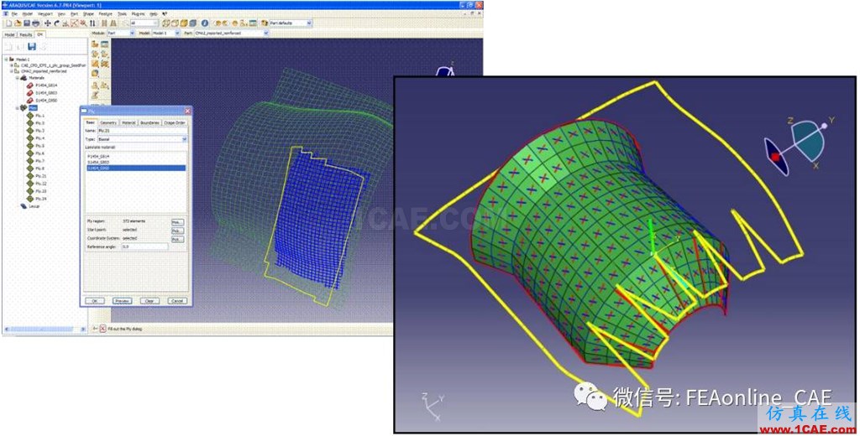Open the Viewport menu
Screen dimensions: 860x436
(45, 13)
